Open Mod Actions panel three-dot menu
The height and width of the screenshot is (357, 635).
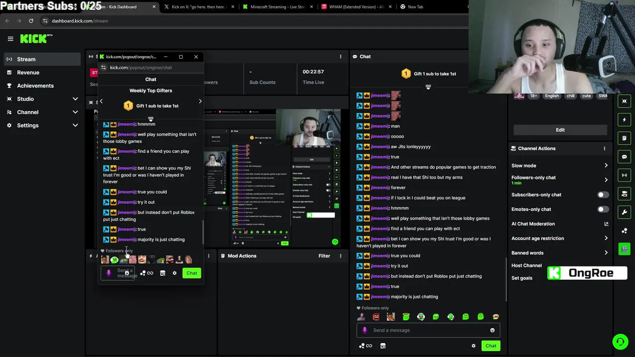(340, 256)
